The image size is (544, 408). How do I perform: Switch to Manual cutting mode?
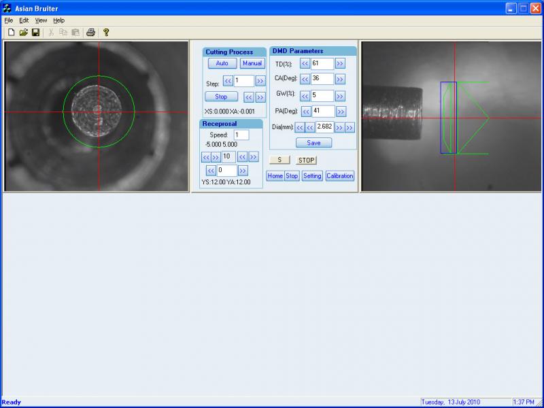tap(252, 63)
